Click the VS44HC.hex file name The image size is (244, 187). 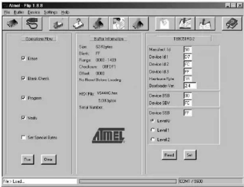(107, 93)
